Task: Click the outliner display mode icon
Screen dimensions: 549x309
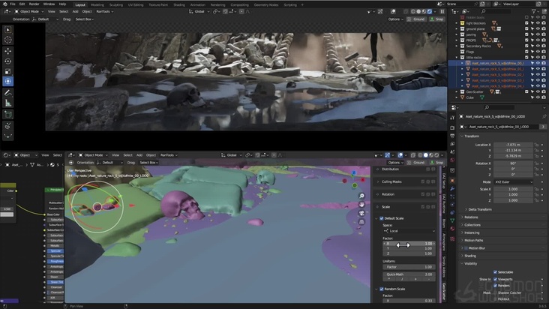Action: point(466,11)
